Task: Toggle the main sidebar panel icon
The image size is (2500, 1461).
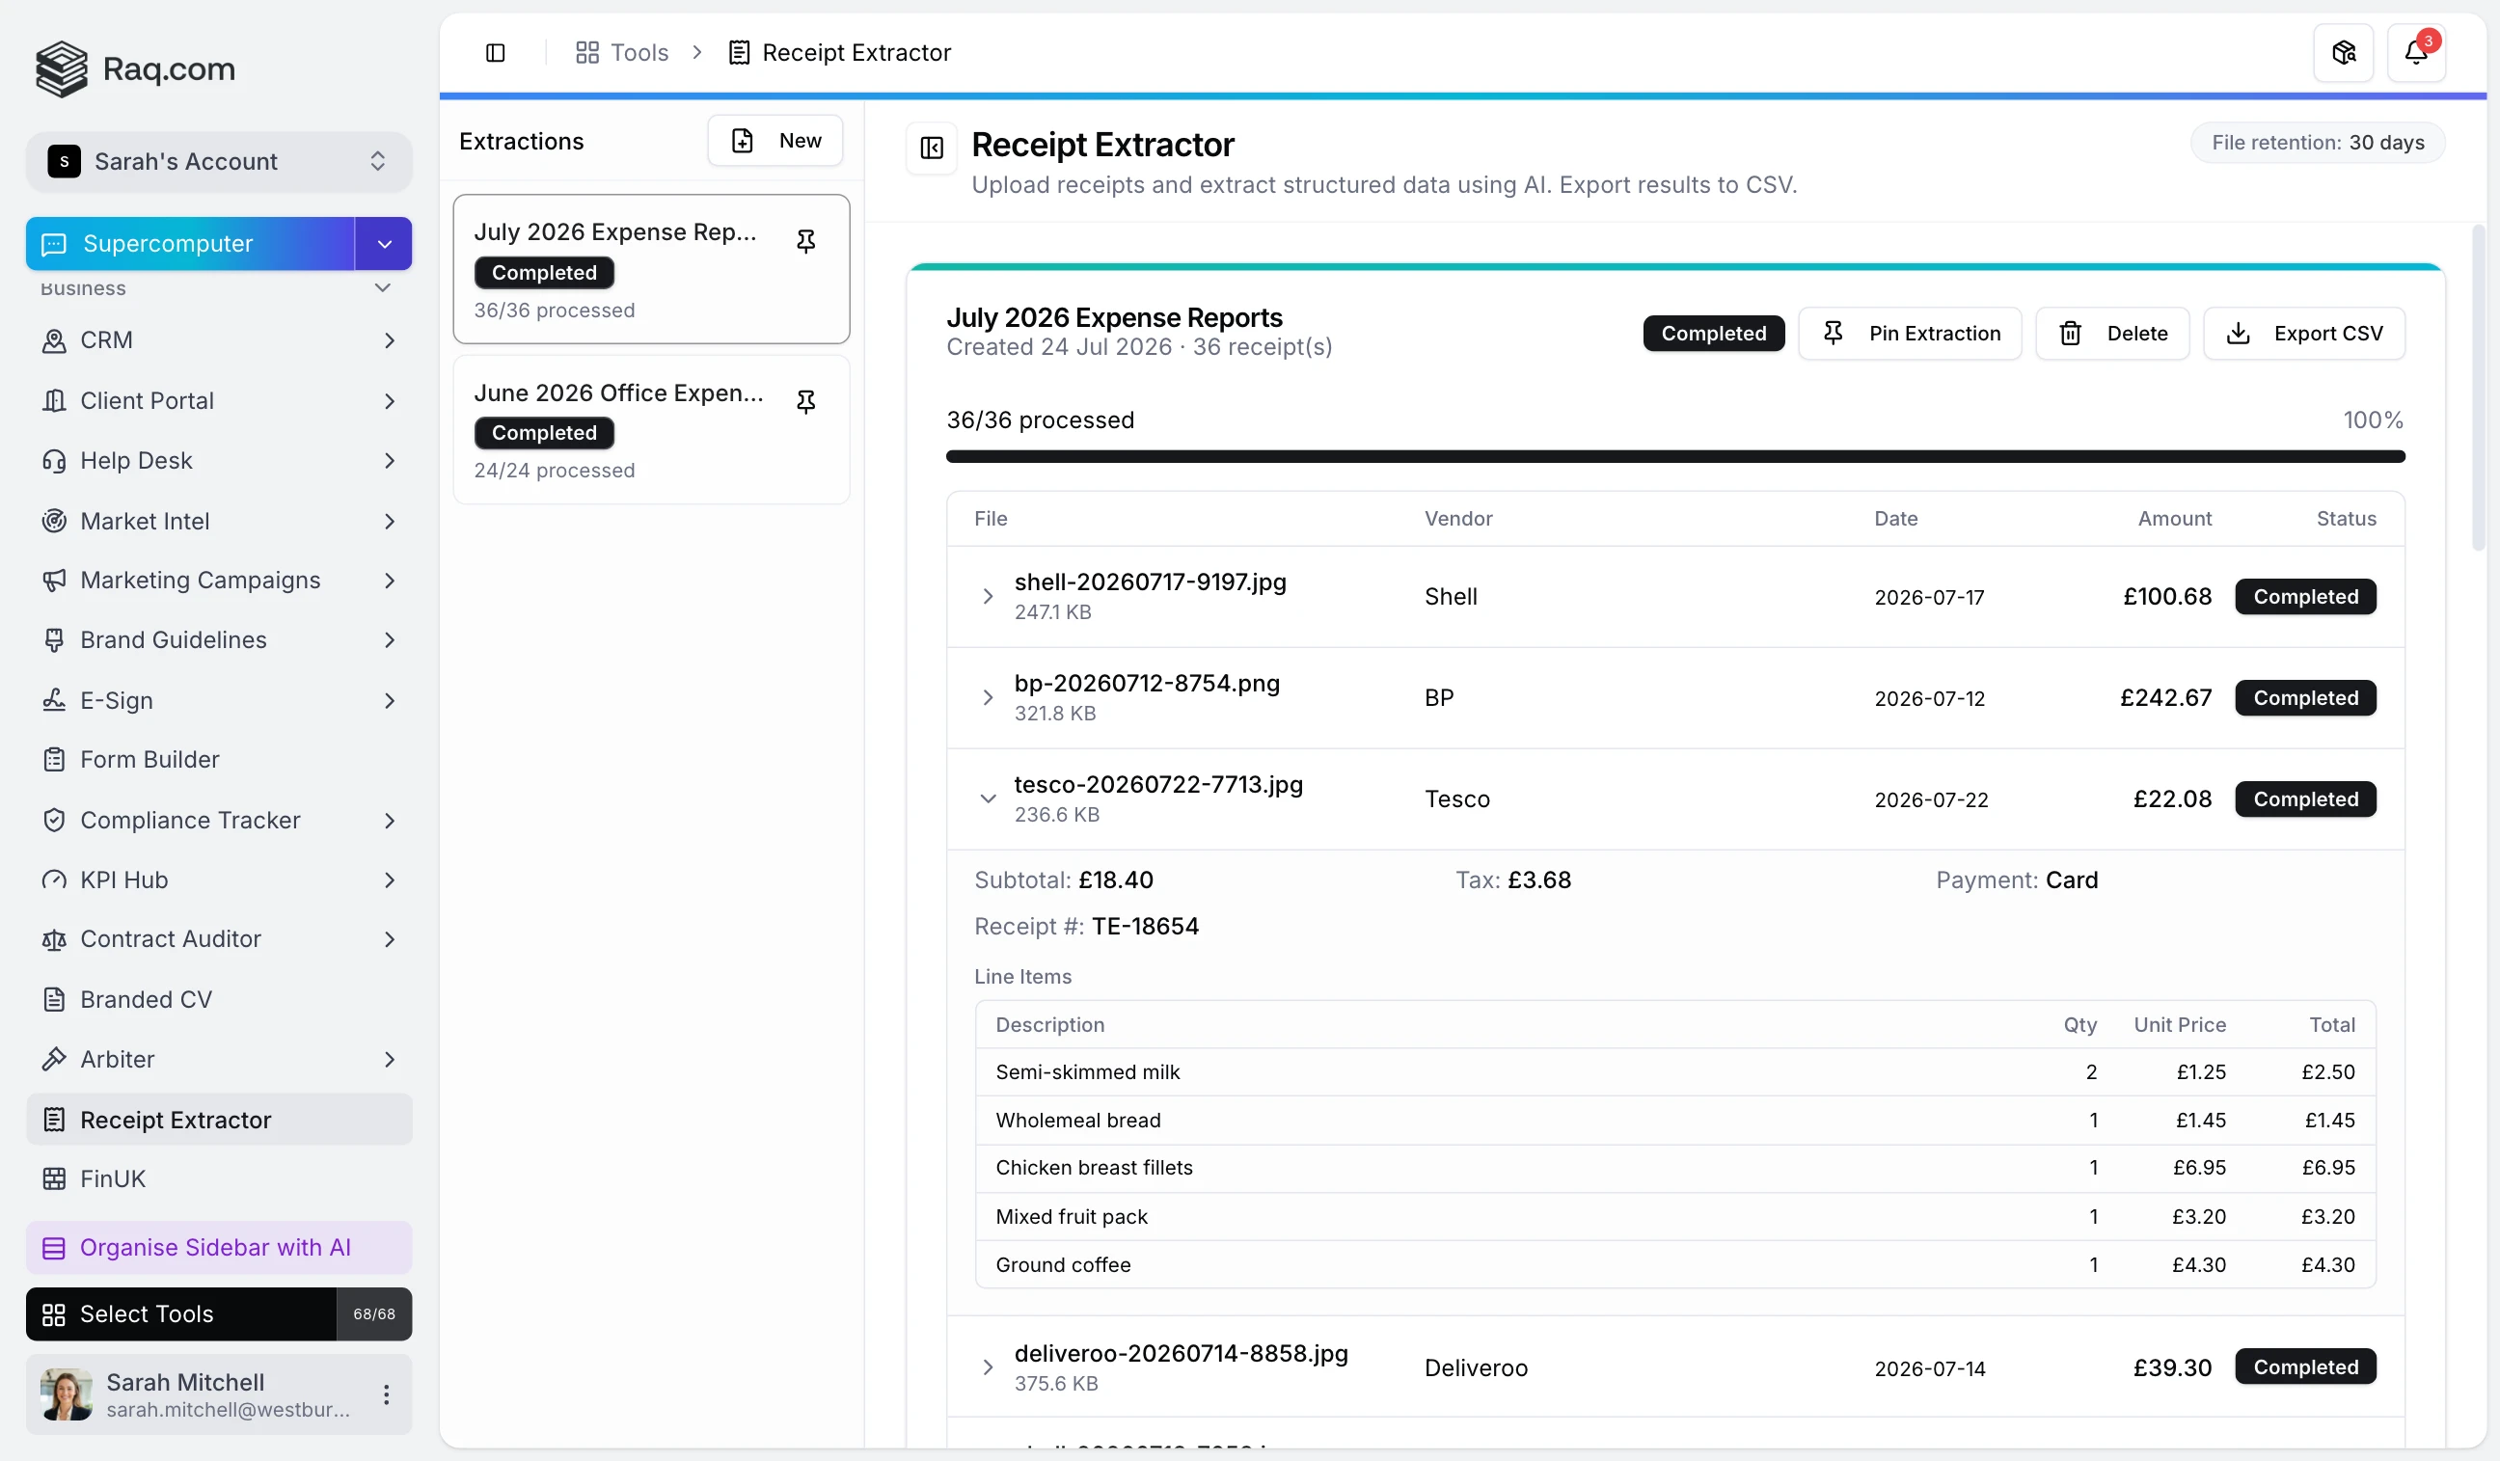Action: (x=495, y=53)
